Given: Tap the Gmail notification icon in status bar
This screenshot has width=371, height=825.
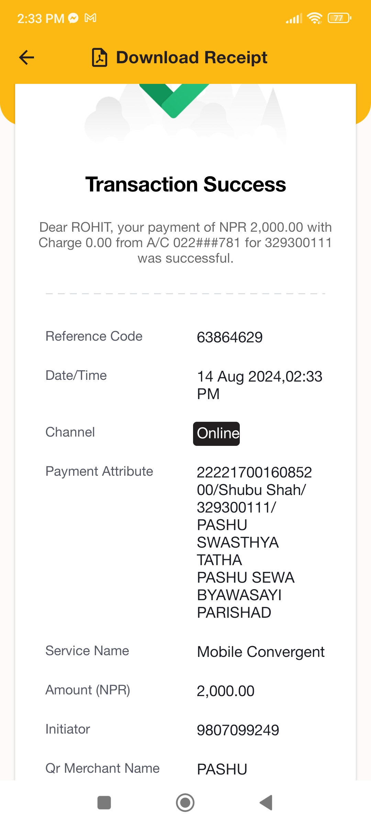Looking at the screenshot, I should 90,18.
